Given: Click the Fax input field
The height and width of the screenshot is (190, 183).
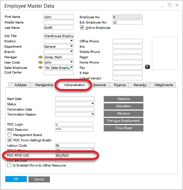Looking at the screenshot, I should tap(128, 68).
